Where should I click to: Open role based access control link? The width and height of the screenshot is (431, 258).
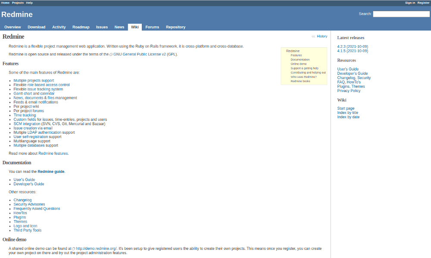[x=48, y=85]
